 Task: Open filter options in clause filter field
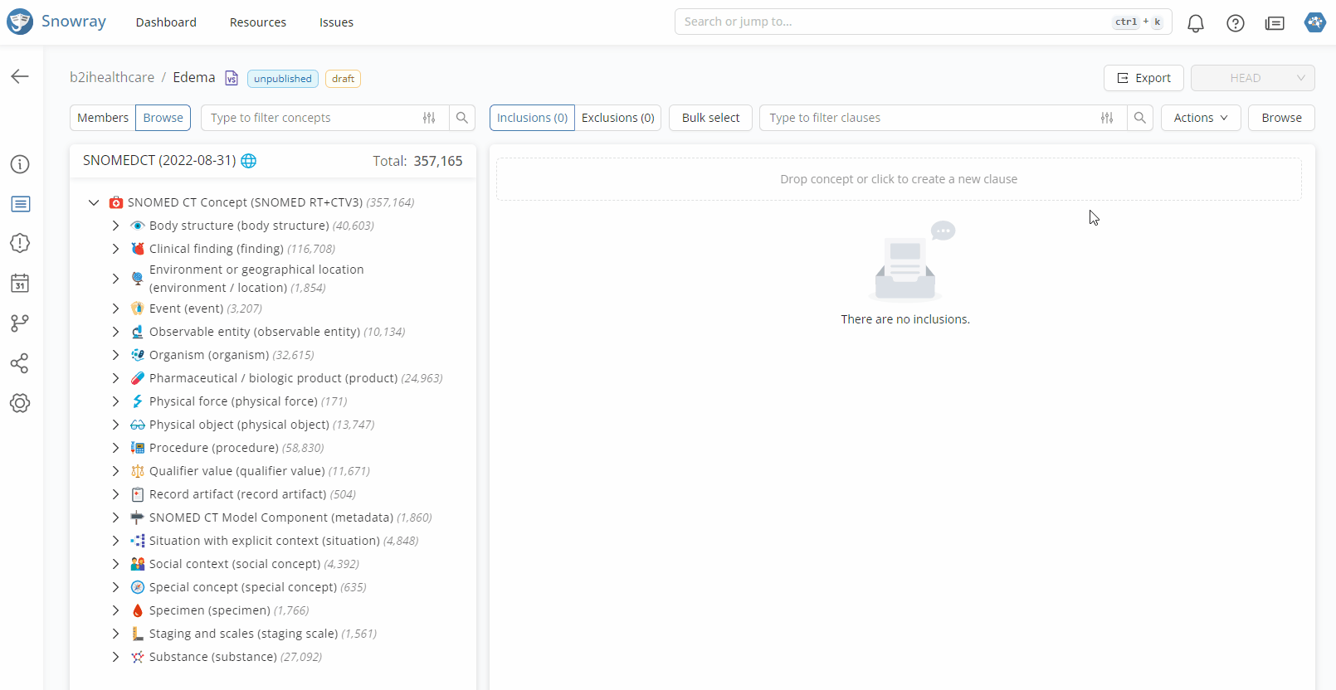tap(1106, 118)
